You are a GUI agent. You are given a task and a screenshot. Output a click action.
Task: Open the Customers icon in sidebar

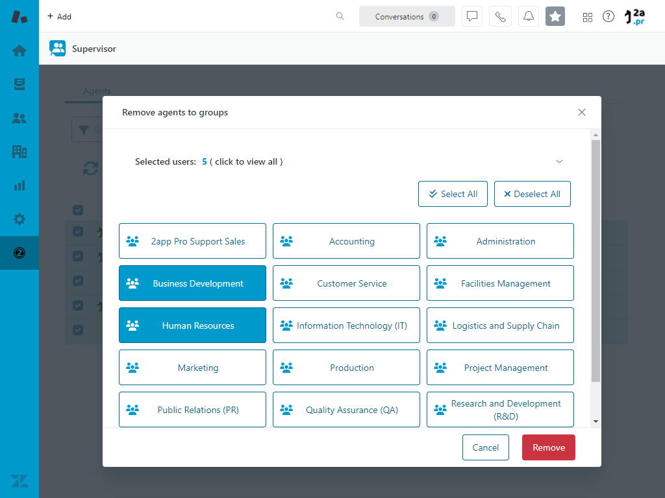[x=19, y=118]
